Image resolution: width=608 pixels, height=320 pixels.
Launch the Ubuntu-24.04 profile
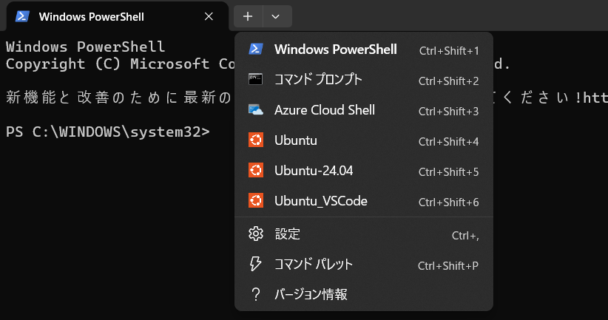point(314,171)
